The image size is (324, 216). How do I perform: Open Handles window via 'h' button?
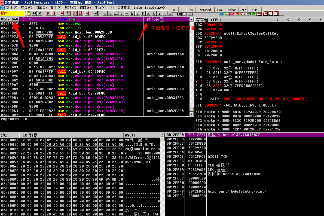click(x=132, y=13)
